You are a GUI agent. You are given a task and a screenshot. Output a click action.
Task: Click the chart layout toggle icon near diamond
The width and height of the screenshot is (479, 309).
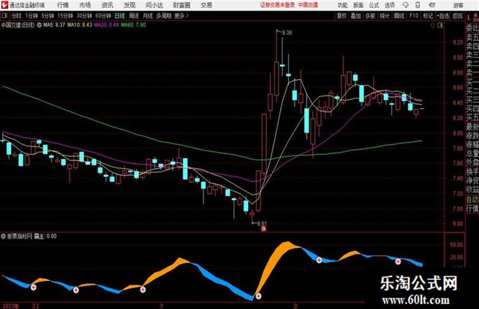pyautogui.click(x=440, y=25)
